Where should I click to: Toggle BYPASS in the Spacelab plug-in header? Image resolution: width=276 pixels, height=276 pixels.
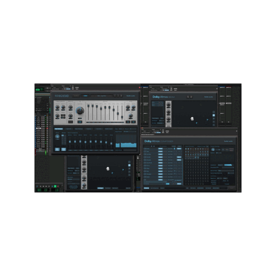[77, 87]
